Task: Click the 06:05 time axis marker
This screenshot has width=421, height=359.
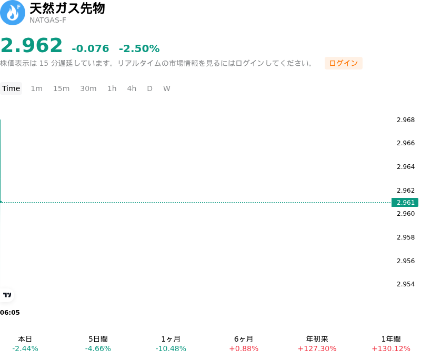Action: pyautogui.click(x=10, y=313)
